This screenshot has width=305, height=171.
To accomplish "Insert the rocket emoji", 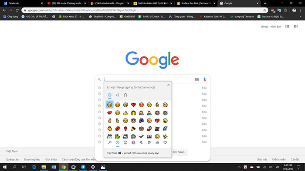I will pos(165,128).
